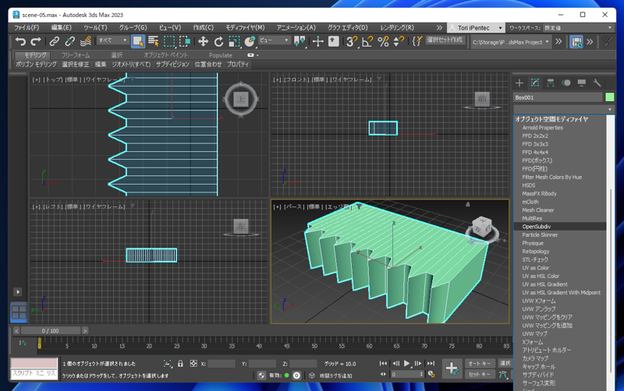Click the ポリゴン モデリング ribbon panel button

coord(36,64)
